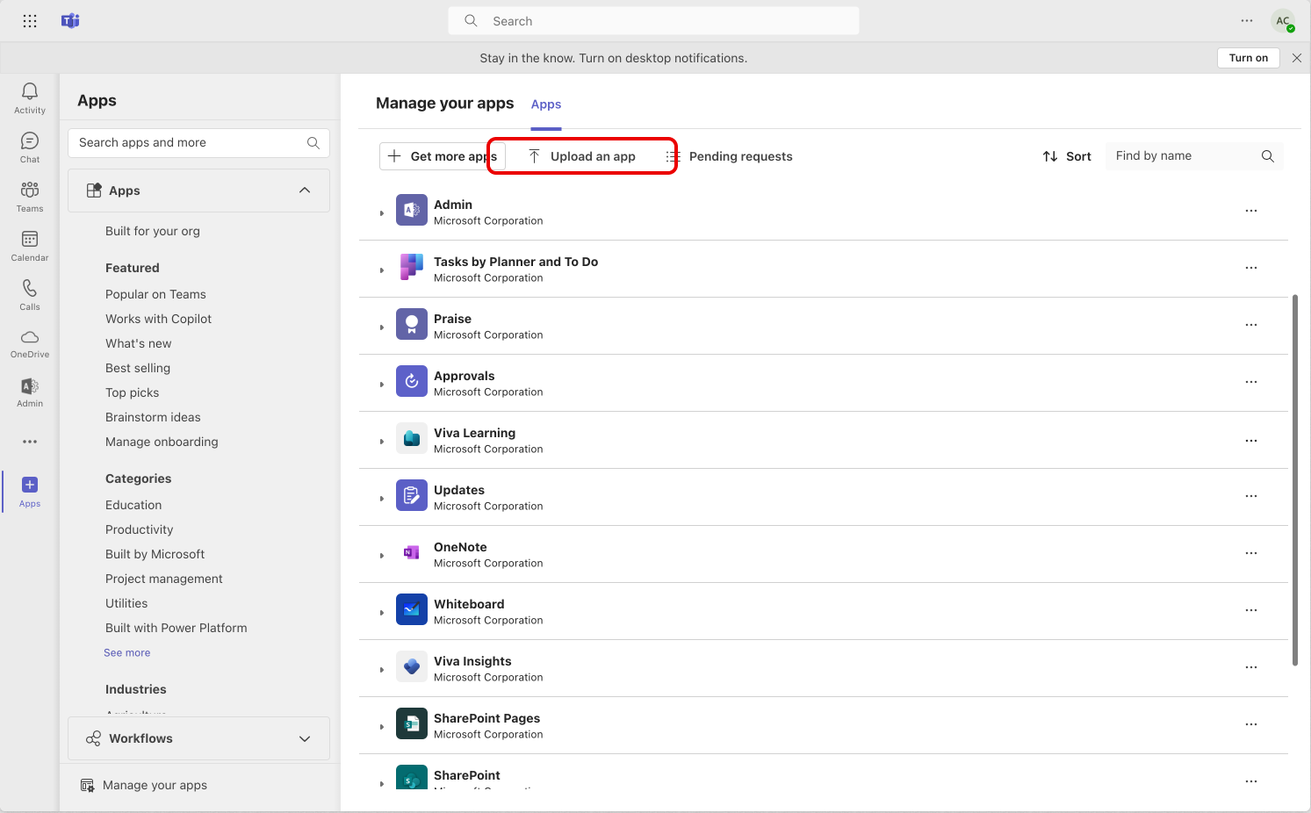Open Chat in the left rail
1311x813 pixels.
coord(30,147)
